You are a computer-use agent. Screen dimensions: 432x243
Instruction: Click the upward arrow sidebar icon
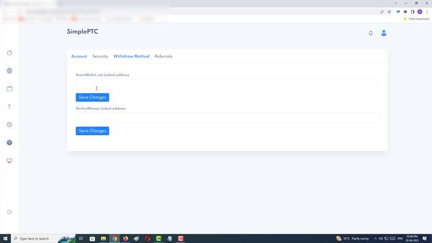(9, 107)
